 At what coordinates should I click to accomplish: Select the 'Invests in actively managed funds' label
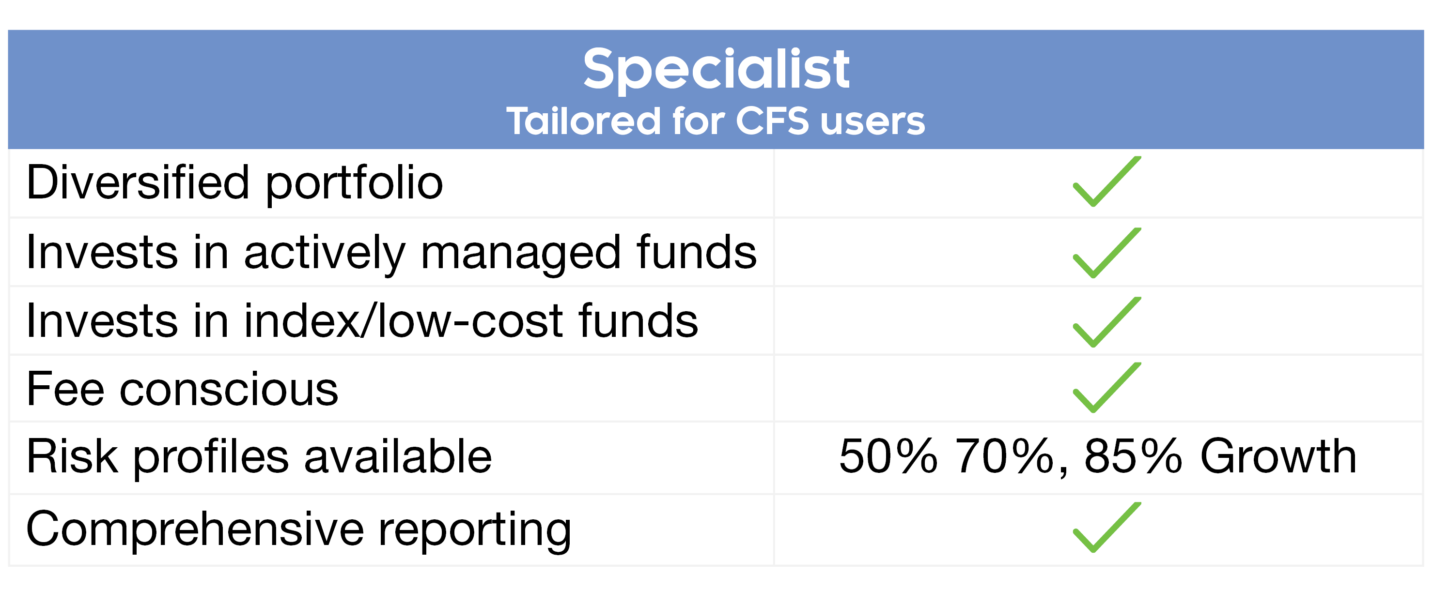point(391,253)
